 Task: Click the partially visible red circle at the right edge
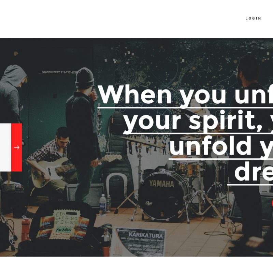(x=272, y=203)
